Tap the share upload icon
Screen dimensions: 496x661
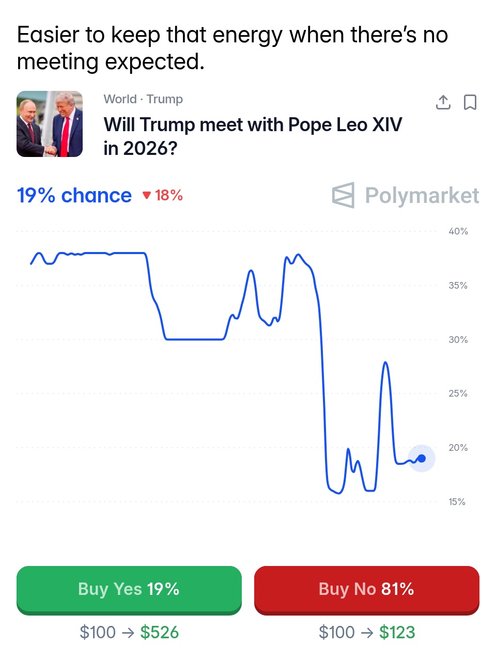(x=443, y=102)
